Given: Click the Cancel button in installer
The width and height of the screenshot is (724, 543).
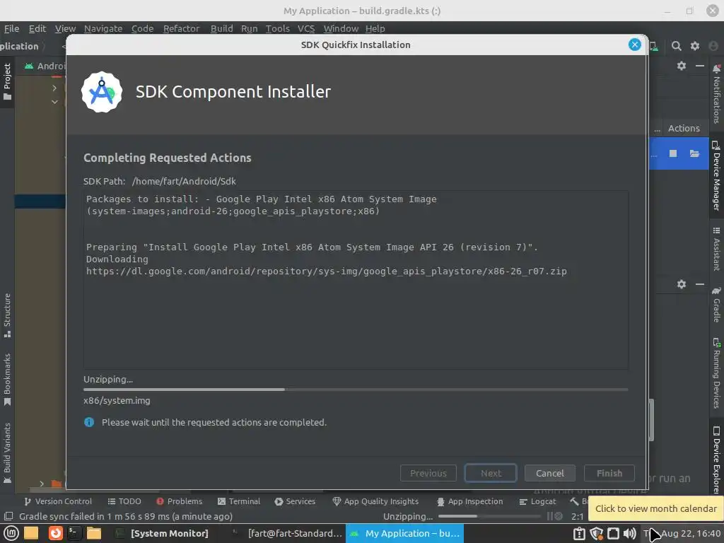Looking at the screenshot, I should pyautogui.click(x=549, y=473).
